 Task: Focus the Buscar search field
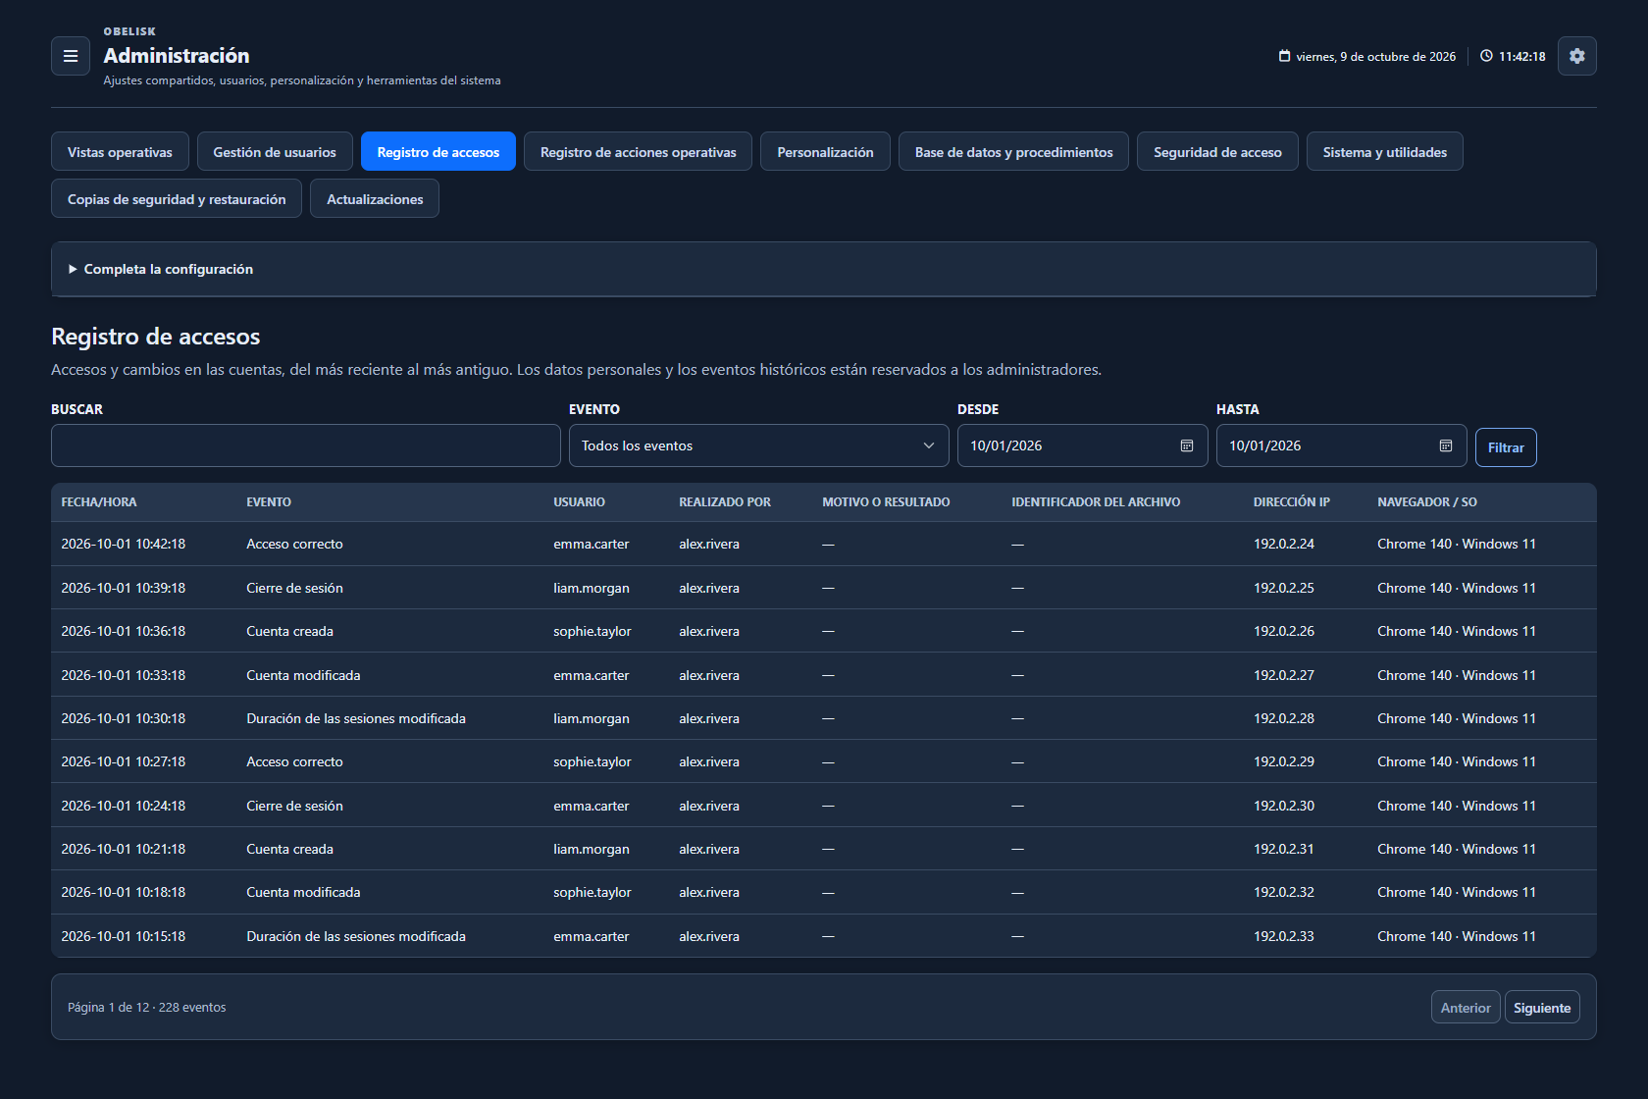pyautogui.click(x=306, y=445)
